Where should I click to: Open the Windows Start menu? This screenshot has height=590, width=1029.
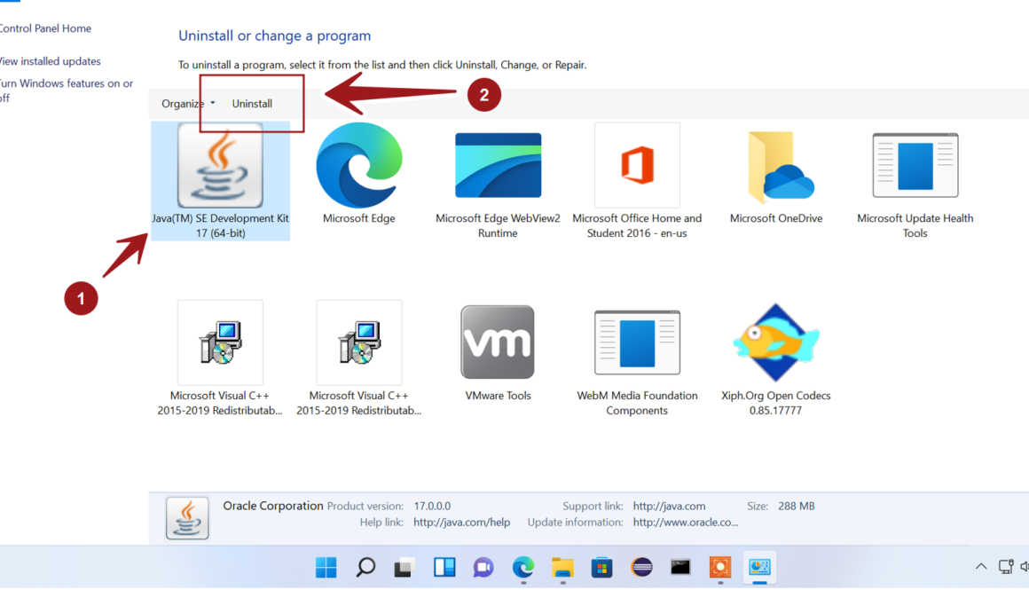pos(326,567)
